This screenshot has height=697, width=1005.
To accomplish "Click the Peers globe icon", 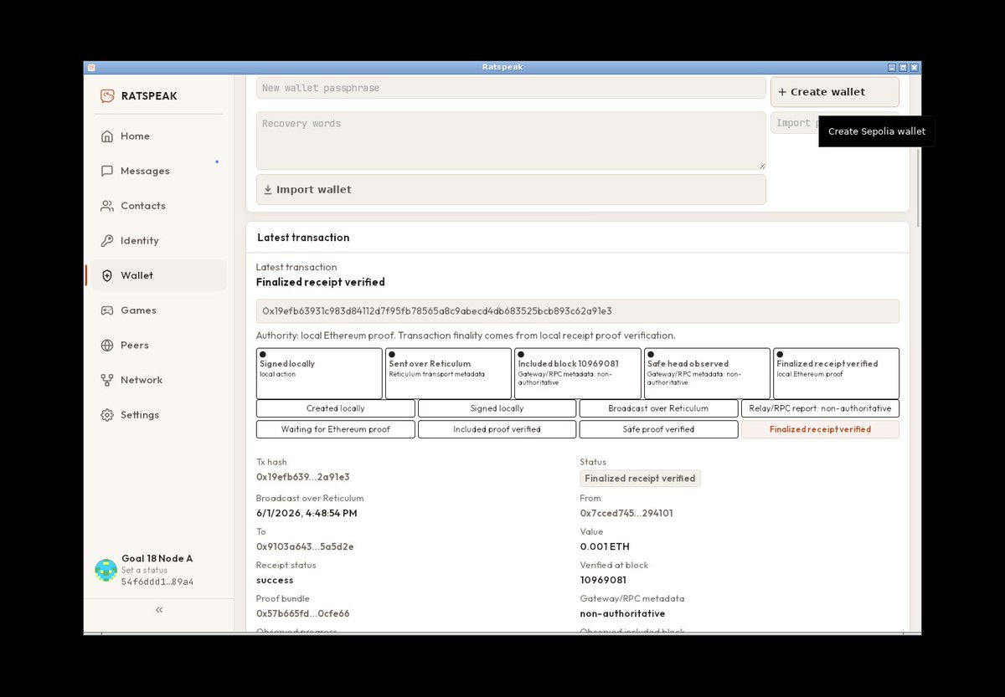I will 107,346.
